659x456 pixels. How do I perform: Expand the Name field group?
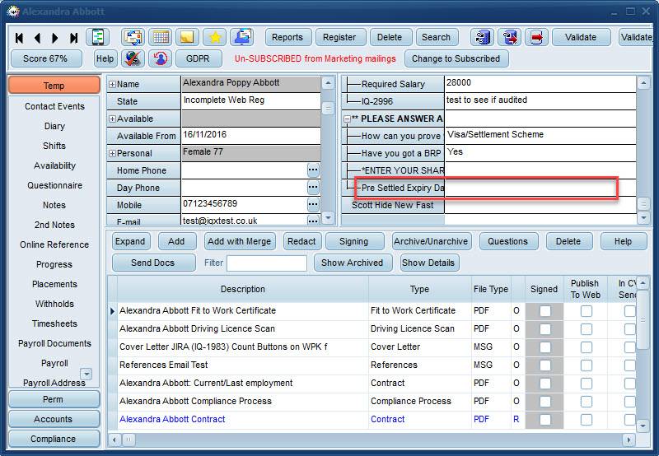(x=112, y=84)
